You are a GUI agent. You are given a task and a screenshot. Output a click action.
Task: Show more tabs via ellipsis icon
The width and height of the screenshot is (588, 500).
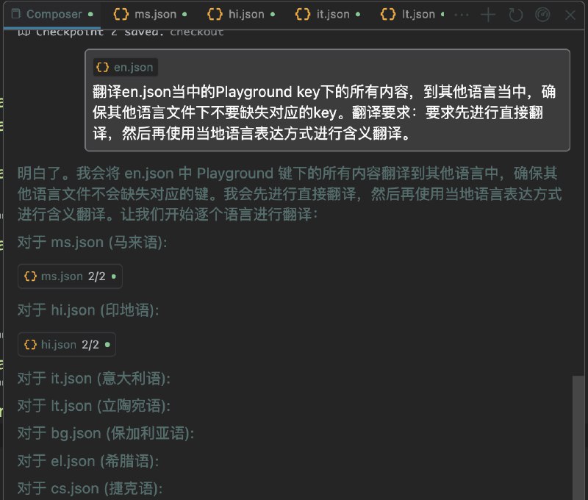pos(462,15)
